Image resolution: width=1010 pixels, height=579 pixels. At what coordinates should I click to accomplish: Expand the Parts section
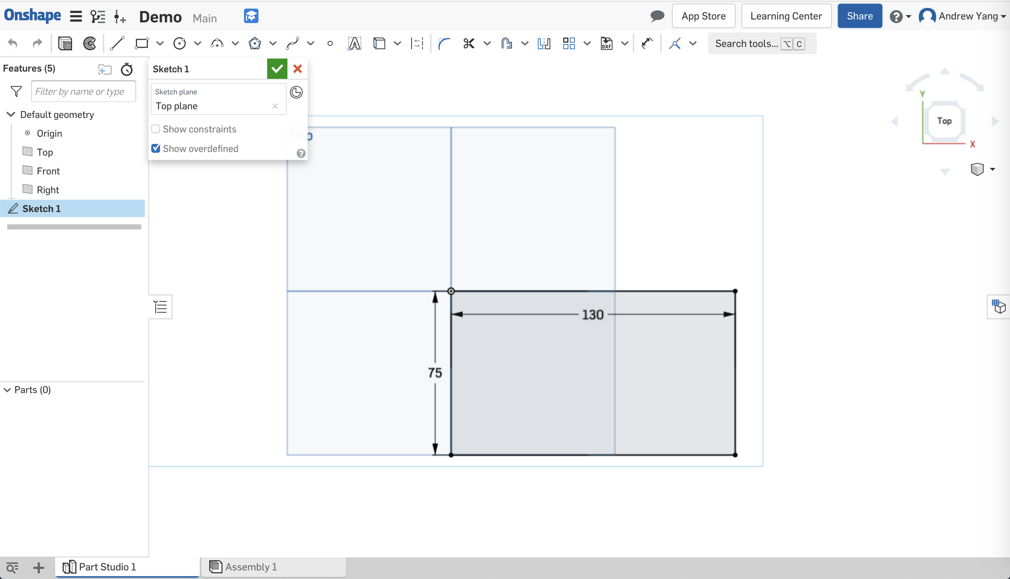(x=7, y=390)
